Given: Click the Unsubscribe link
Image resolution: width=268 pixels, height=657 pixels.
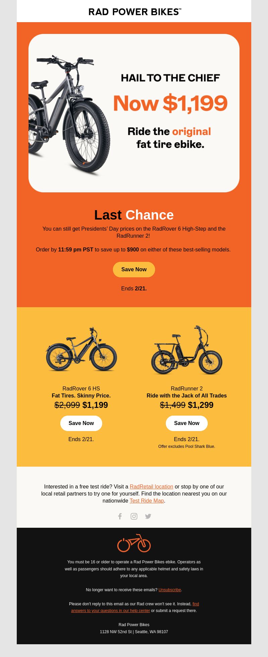Looking at the screenshot, I should click(170, 590).
